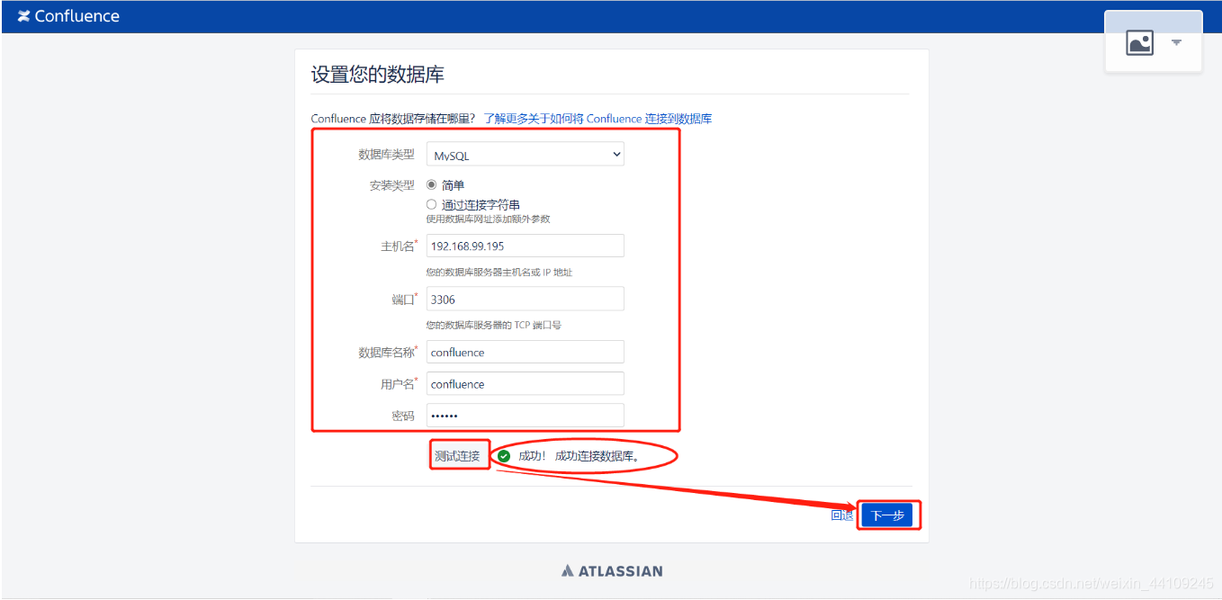Image resolution: width=1222 pixels, height=600 pixels.
Task: Expand the floating panel dropdown arrow
Action: pyautogui.click(x=1176, y=42)
